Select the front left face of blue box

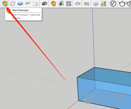pyautogui.click(x=86, y=89)
